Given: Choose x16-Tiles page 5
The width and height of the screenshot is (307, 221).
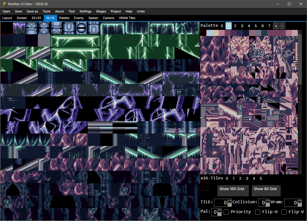Looking at the screenshot, I should [261, 178].
